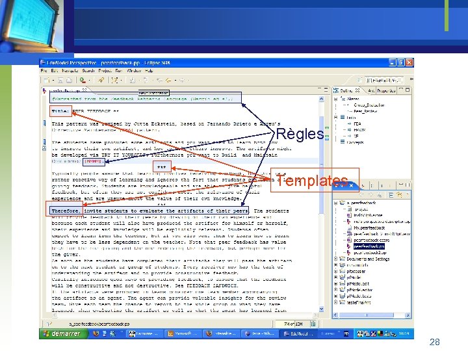Maximize the Outline view
The image size is (468, 351).
pyautogui.click(x=408, y=89)
